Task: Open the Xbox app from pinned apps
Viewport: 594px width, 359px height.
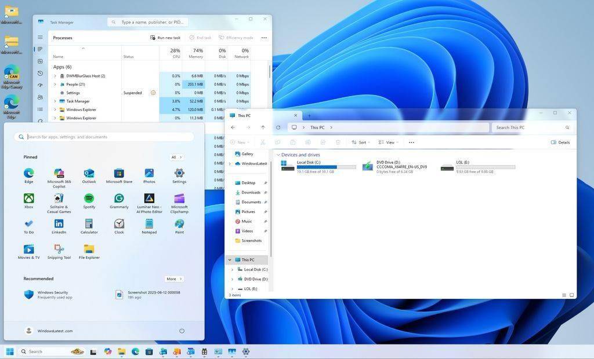Action: pos(28,198)
